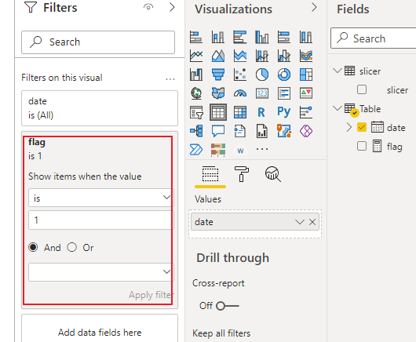
Task: Collapse the Visualizations pane chevron
Action: tap(314, 7)
